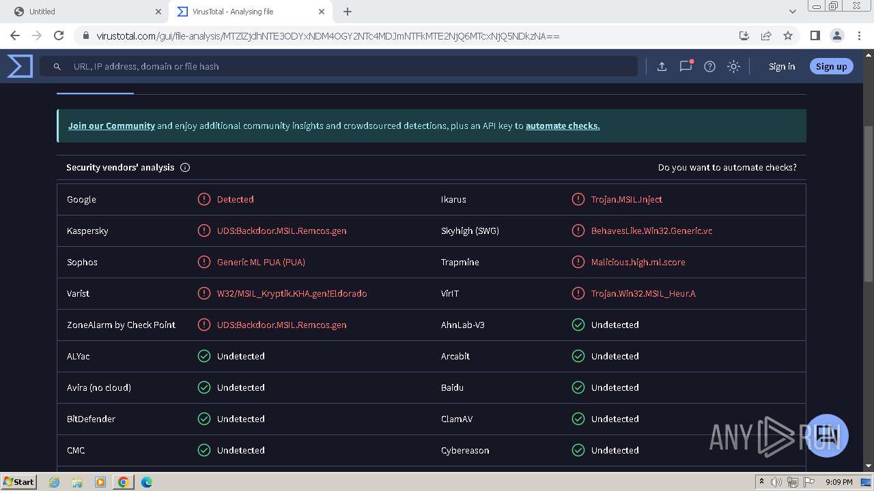
Task: Close the Untitled tab
Action: [x=158, y=12]
